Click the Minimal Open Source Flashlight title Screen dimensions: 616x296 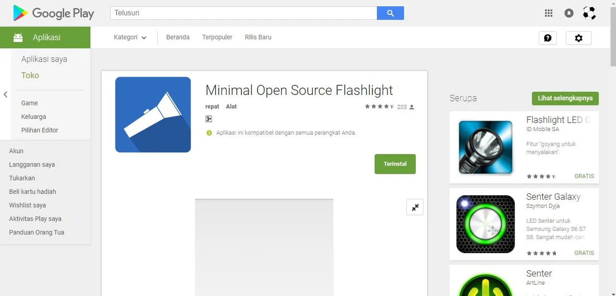tap(299, 90)
